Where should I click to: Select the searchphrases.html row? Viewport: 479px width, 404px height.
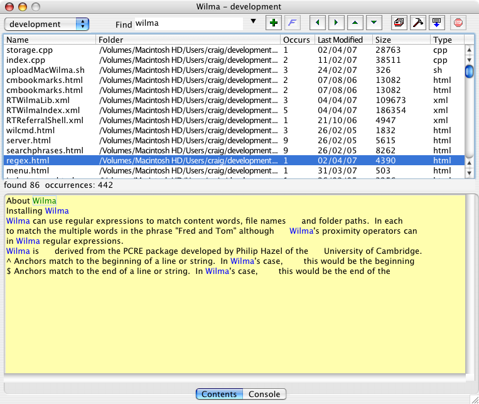pos(234,151)
